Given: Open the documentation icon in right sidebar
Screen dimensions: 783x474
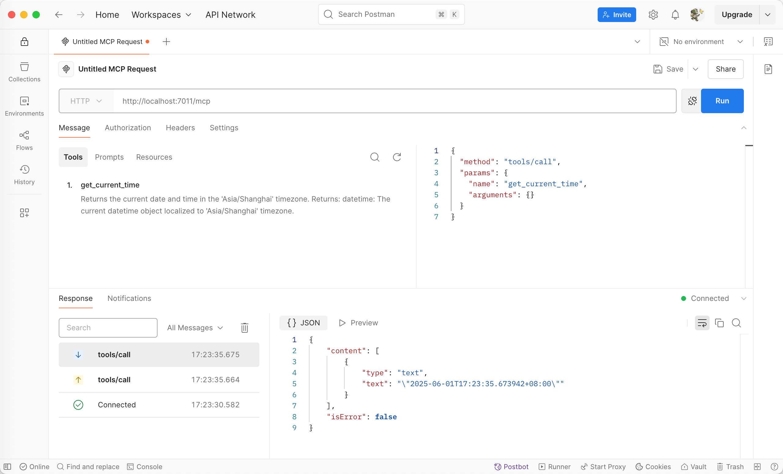Looking at the screenshot, I should pos(768,69).
